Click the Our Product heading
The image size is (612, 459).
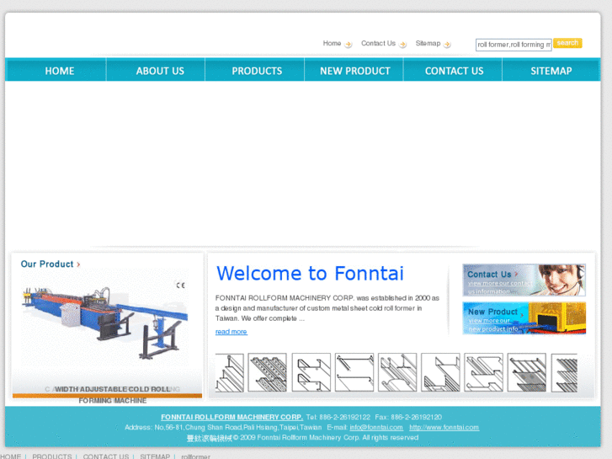point(47,264)
